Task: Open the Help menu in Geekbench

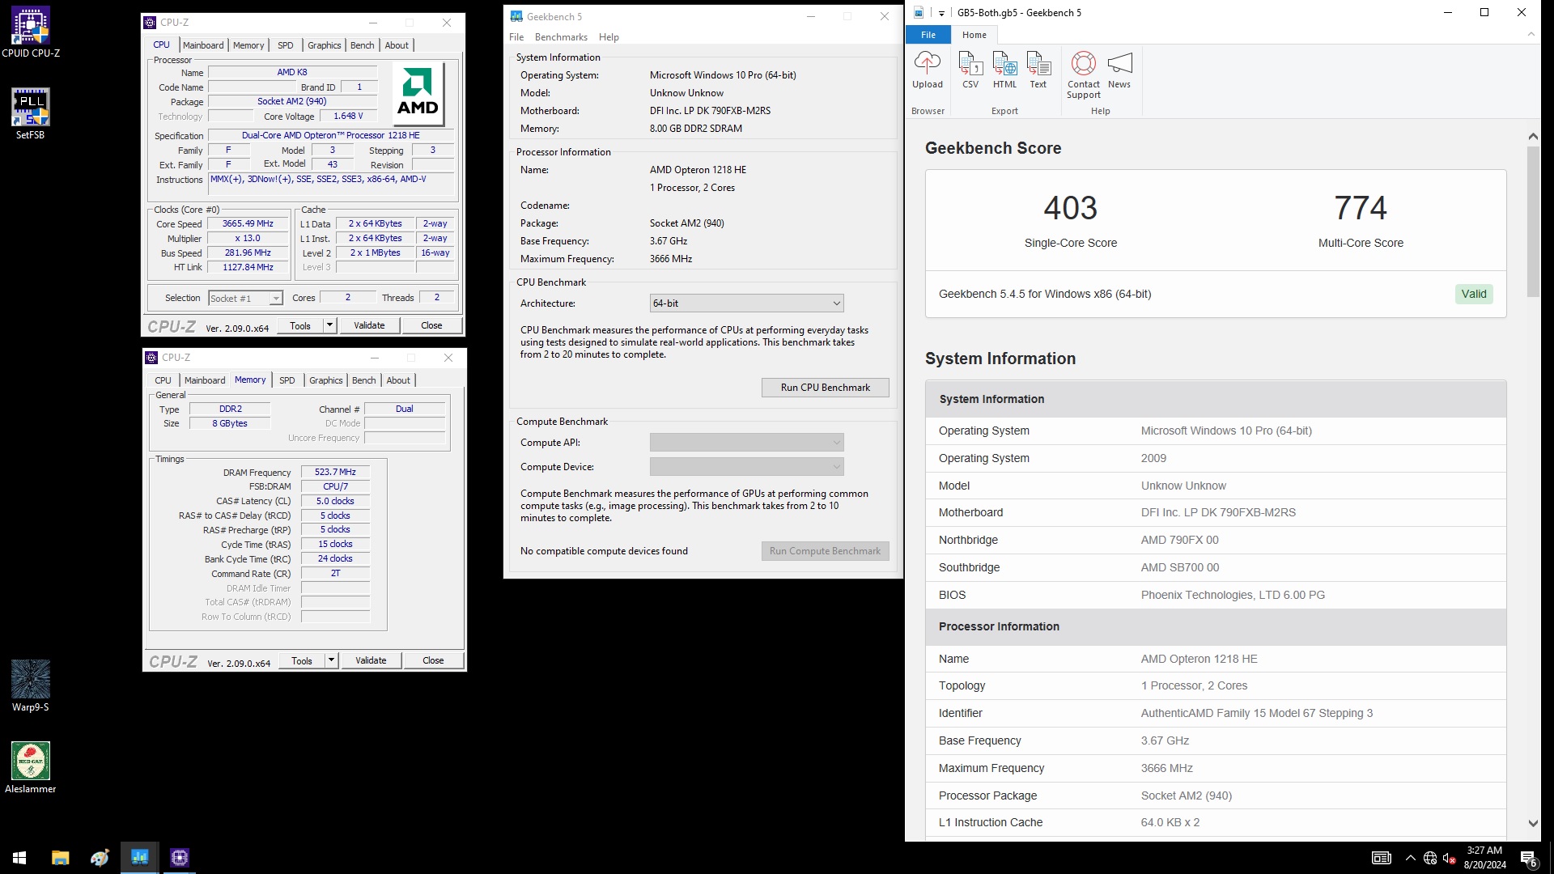Action: [609, 37]
